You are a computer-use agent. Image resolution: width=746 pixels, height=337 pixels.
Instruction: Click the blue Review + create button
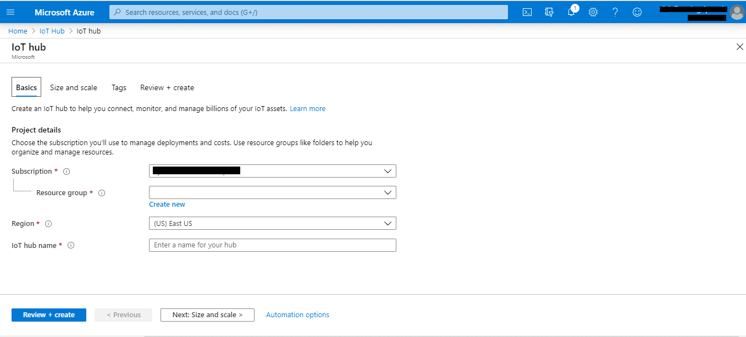pyautogui.click(x=49, y=315)
